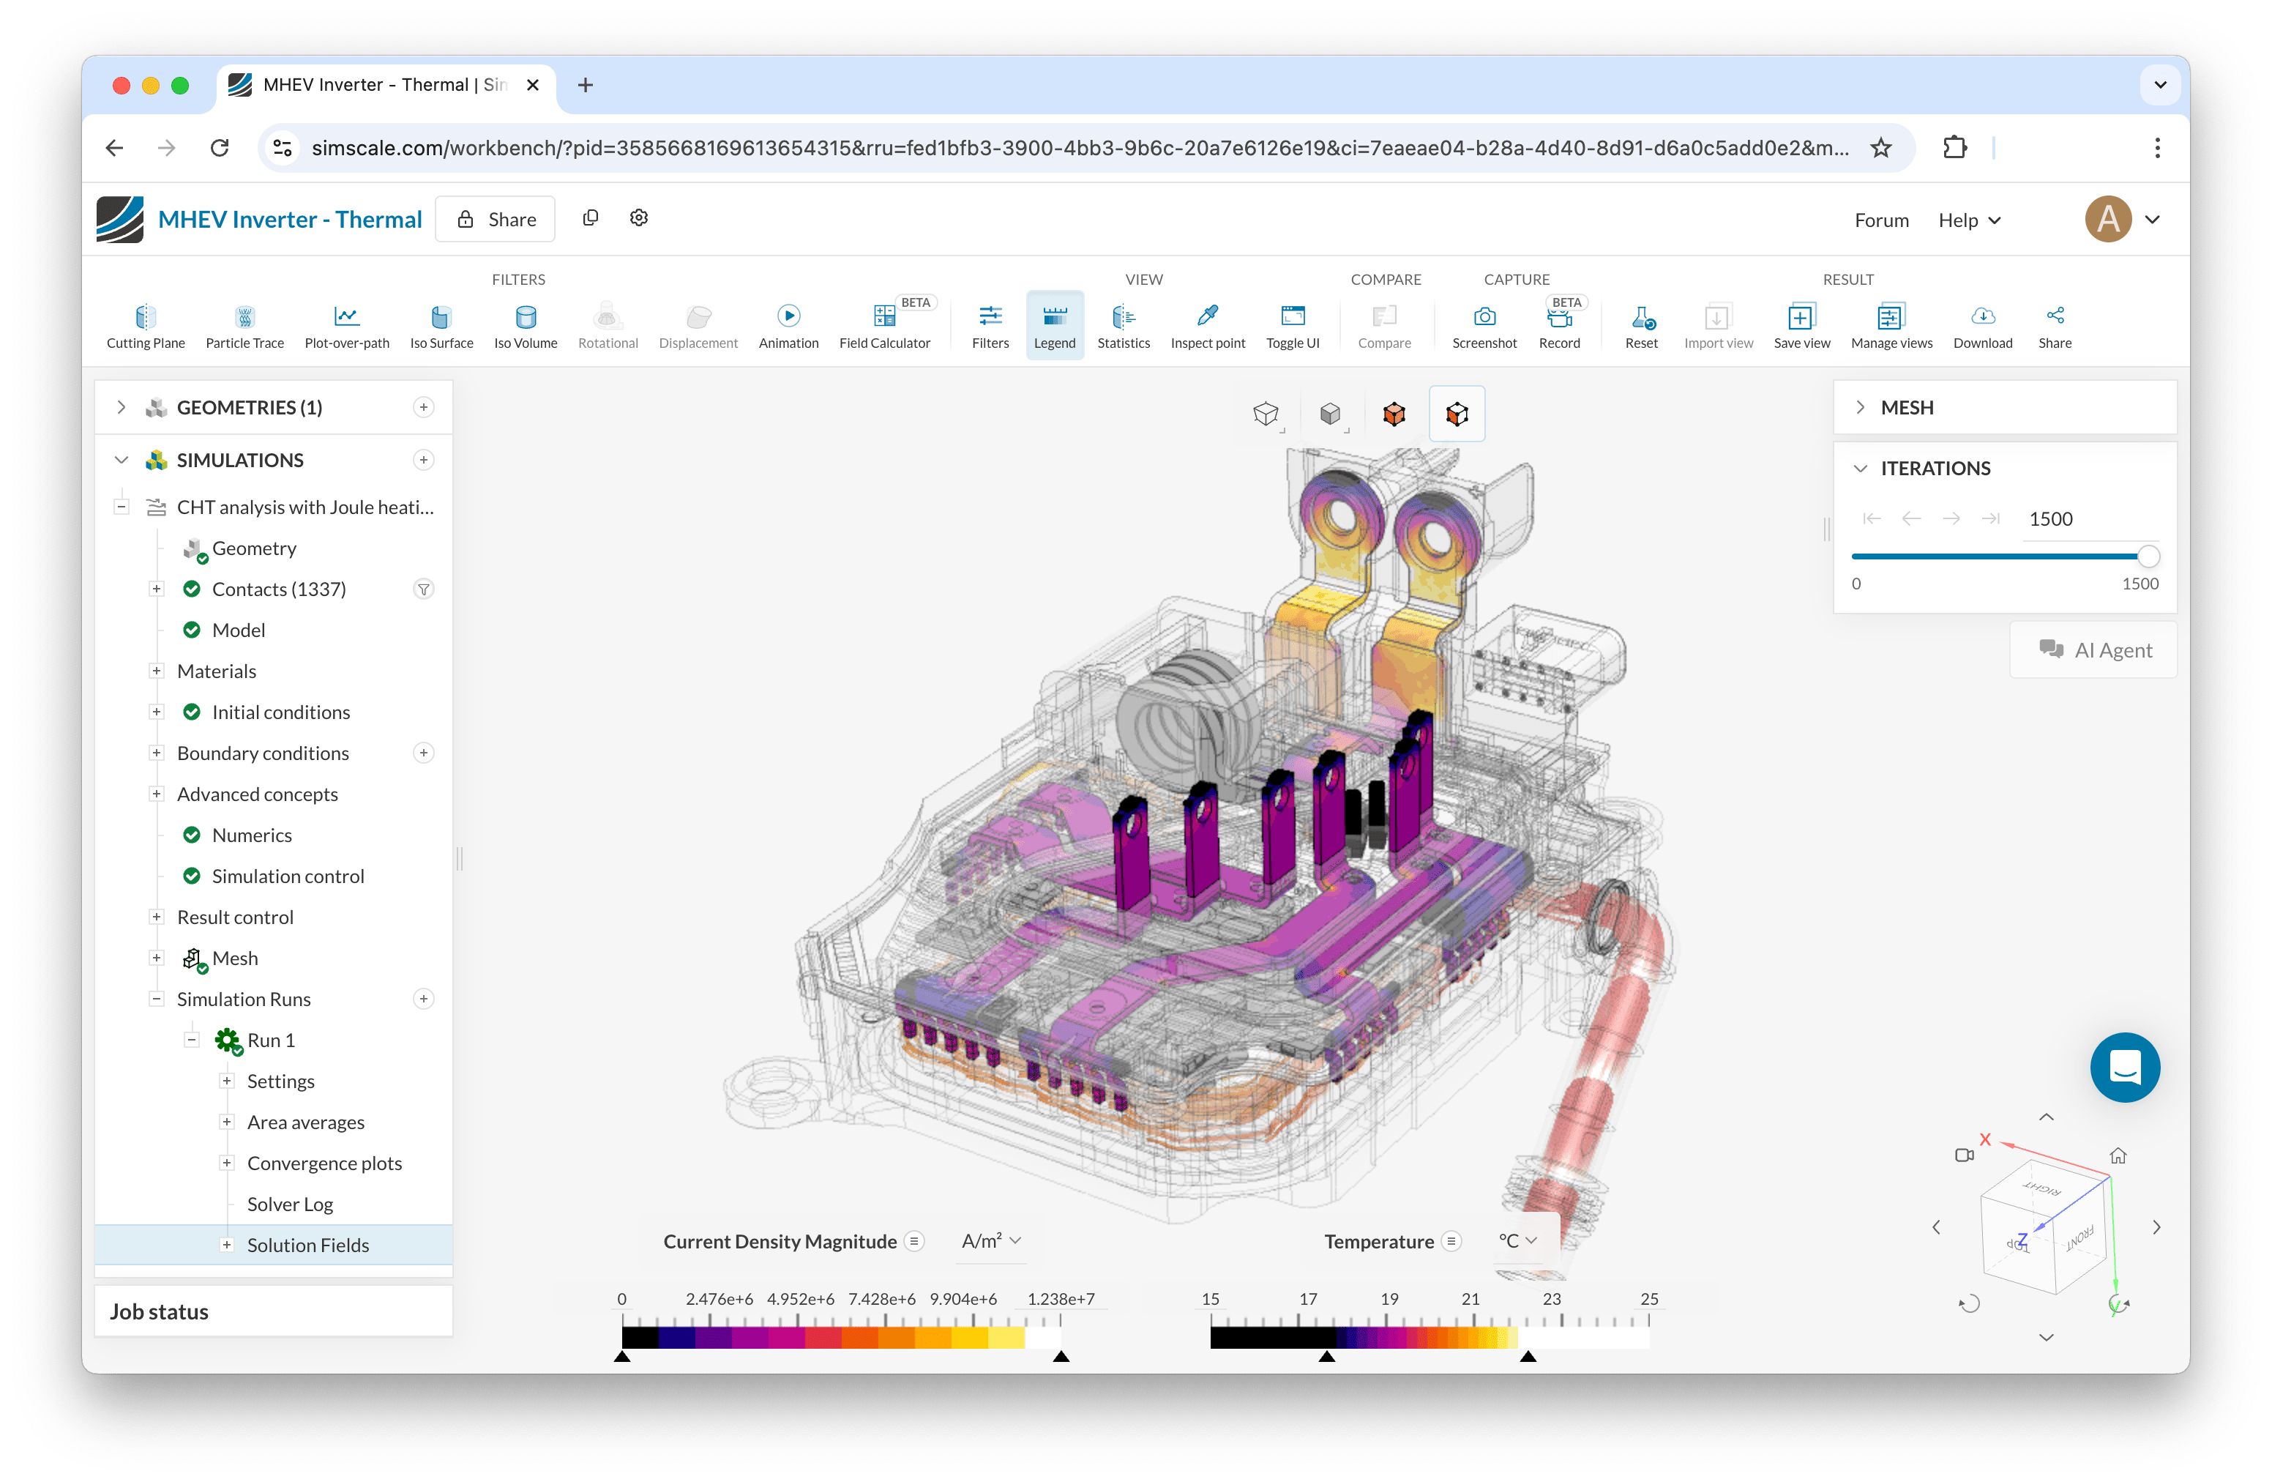Open Current Density Magnitude legend options
This screenshot has width=2272, height=1482.
pos(914,1241)
